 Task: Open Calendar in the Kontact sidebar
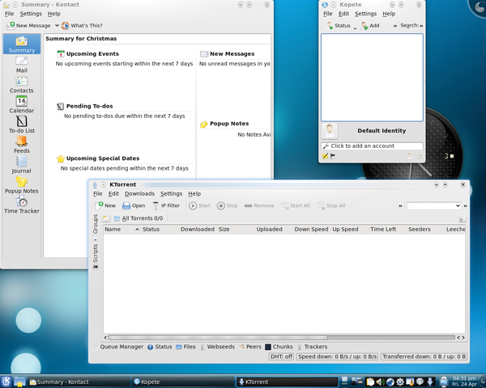(x=22, y=105)
